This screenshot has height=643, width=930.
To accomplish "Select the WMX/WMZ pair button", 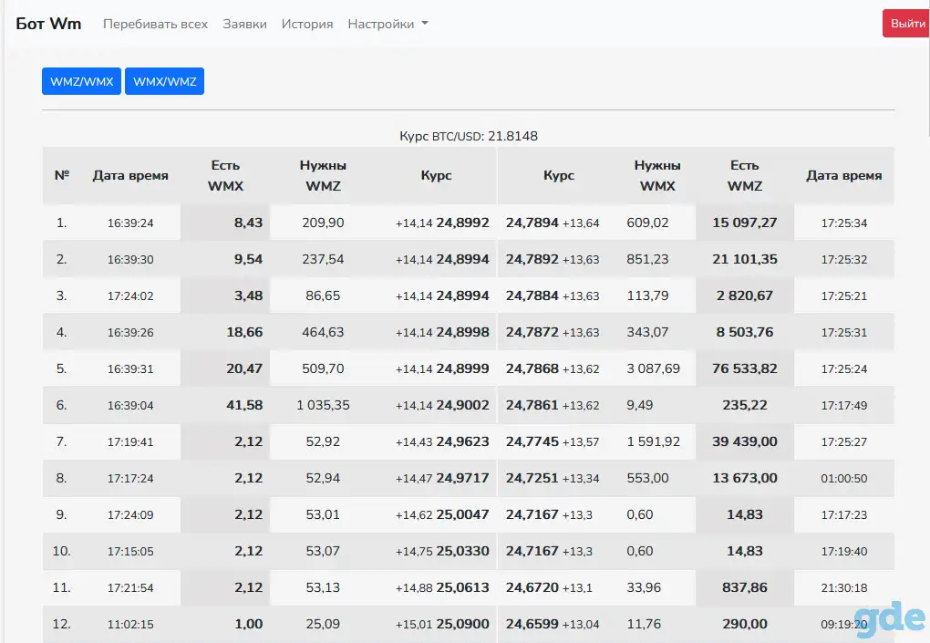I will 164,81.
